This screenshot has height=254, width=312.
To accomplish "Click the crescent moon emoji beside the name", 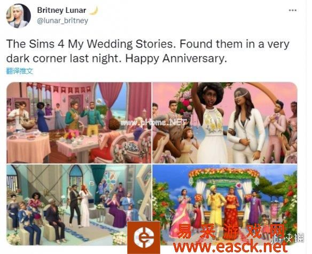I will pyautogui.click(x=93, y=10).
